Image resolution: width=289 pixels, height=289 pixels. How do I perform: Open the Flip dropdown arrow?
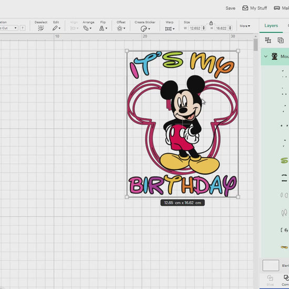point(106,28)
